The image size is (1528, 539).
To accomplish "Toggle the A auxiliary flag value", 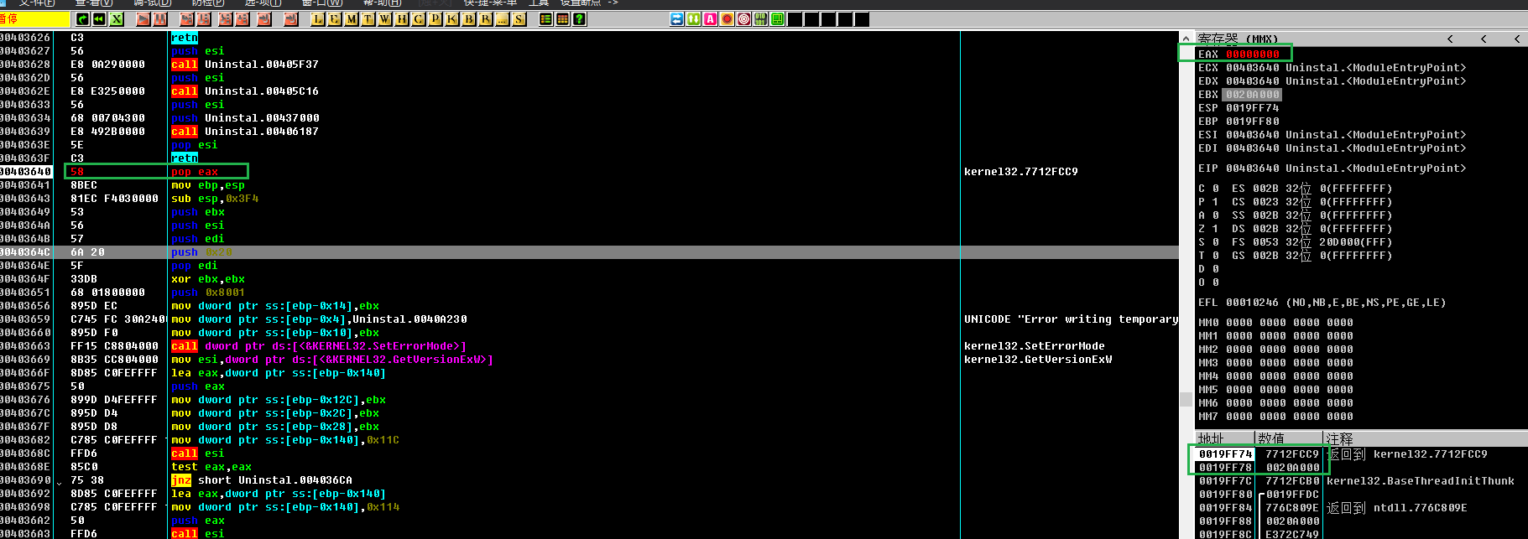I will coord(1215,215).
